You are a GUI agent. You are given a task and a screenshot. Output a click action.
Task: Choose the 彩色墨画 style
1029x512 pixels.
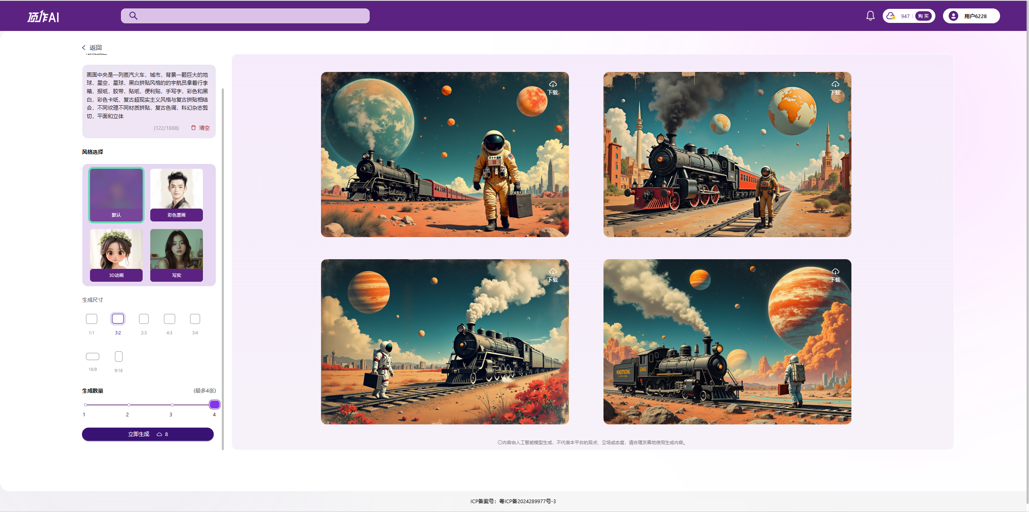(x=176, y=195)
